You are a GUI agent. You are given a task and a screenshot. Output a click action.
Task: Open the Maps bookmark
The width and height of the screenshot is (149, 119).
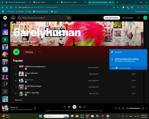(28, 12)
